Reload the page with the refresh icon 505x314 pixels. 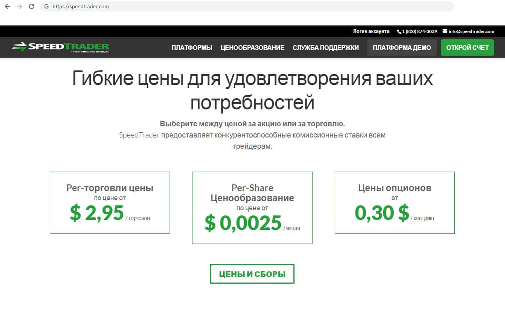coord(32,6)
